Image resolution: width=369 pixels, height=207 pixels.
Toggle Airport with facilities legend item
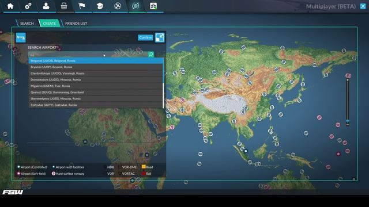click(68, 167)
